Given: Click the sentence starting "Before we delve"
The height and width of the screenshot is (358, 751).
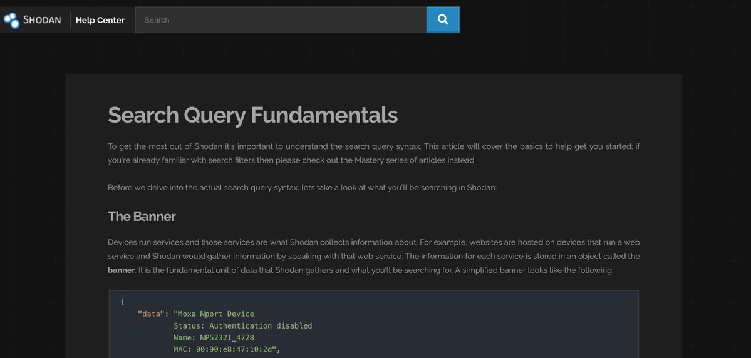Looking at the screenshot, I should pos(303,188).
